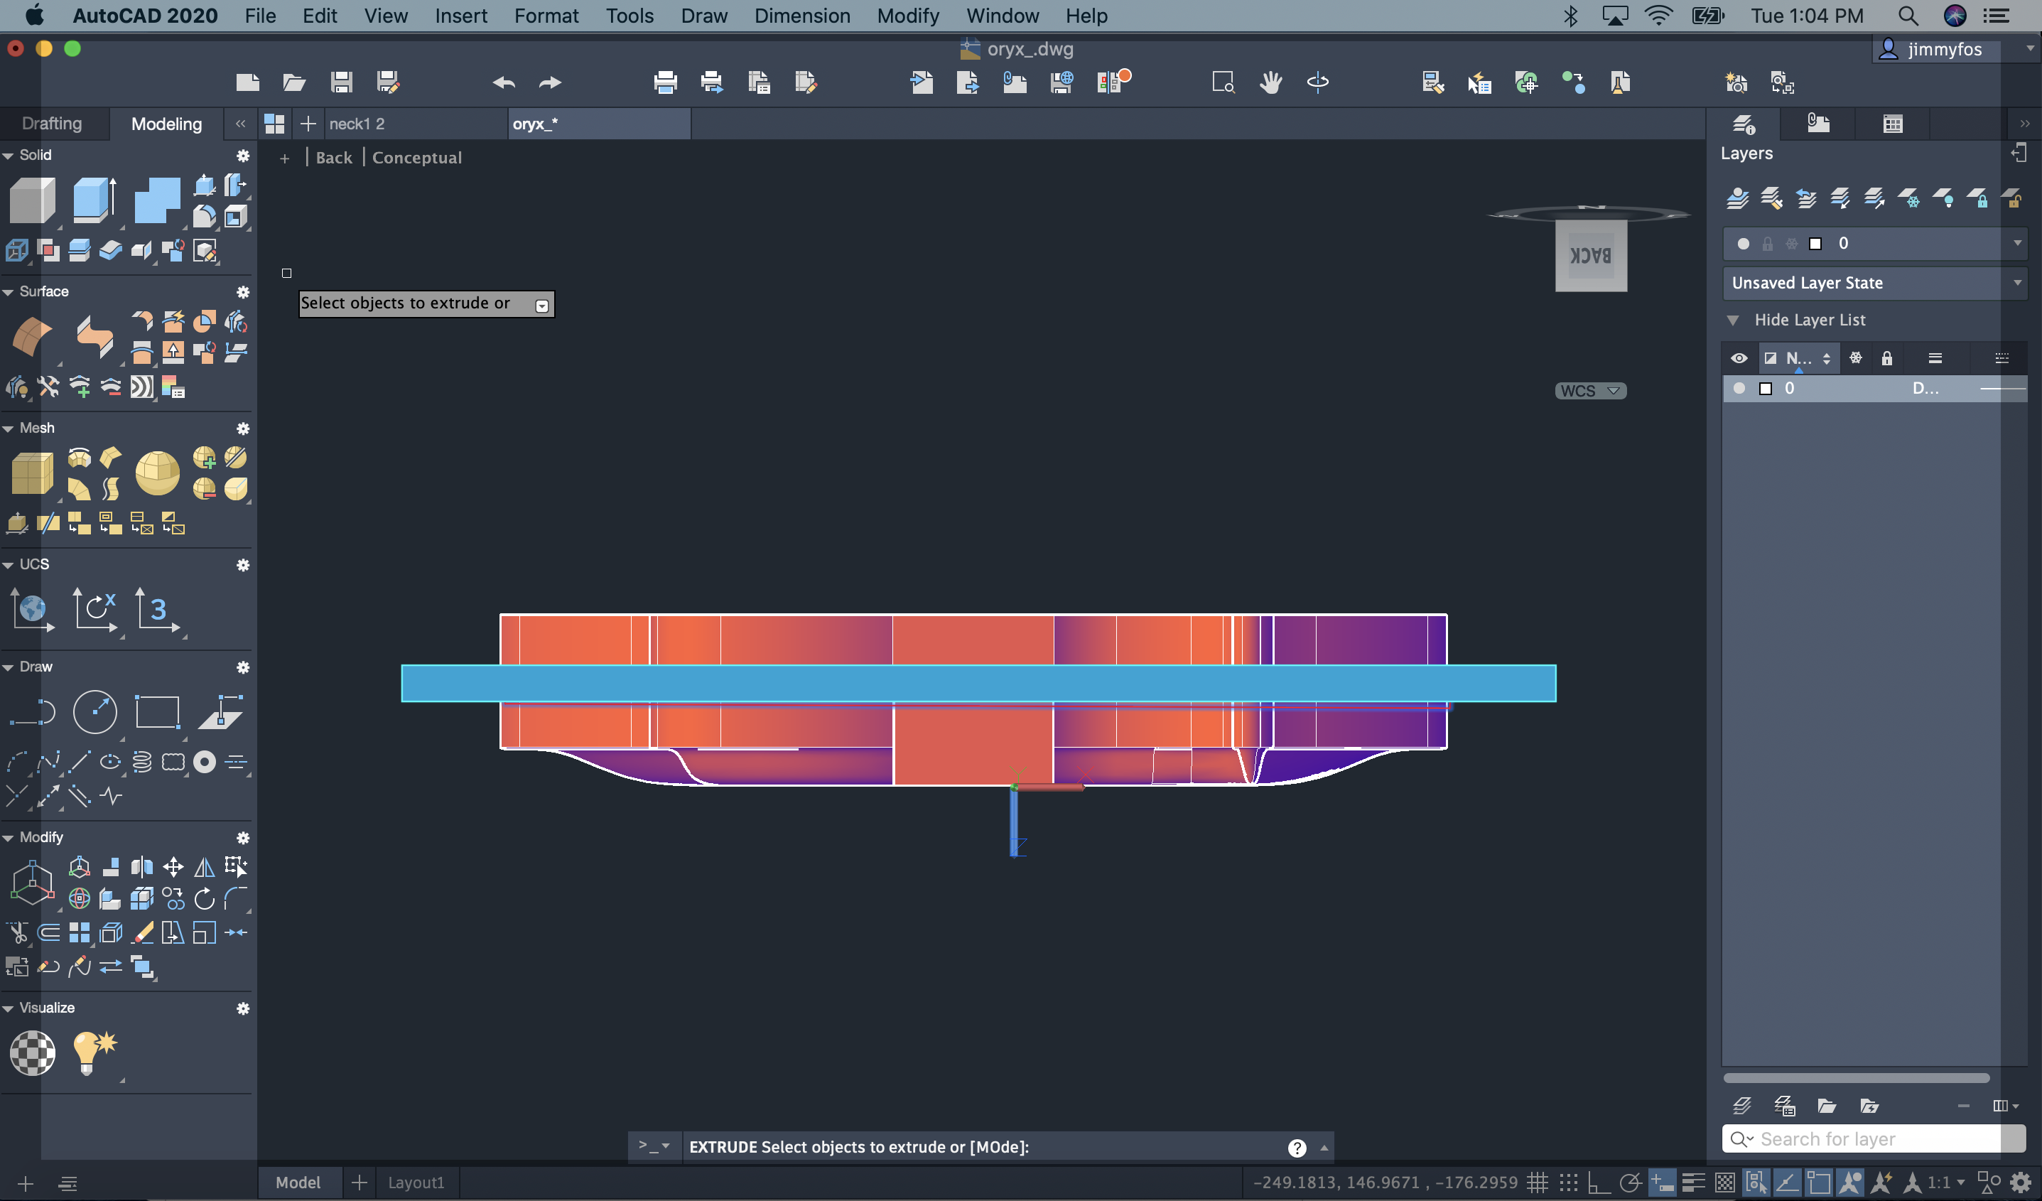
Task: Select the Rectangle draw tool
Action: (157, 711)
